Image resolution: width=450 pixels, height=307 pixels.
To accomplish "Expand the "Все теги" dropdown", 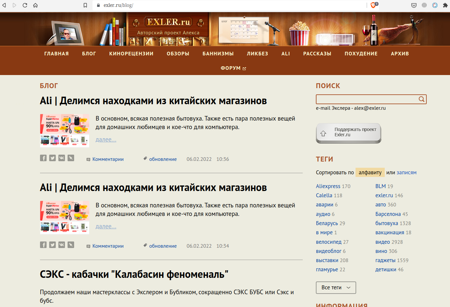I will pyautogui.click(x=336, y=288).
